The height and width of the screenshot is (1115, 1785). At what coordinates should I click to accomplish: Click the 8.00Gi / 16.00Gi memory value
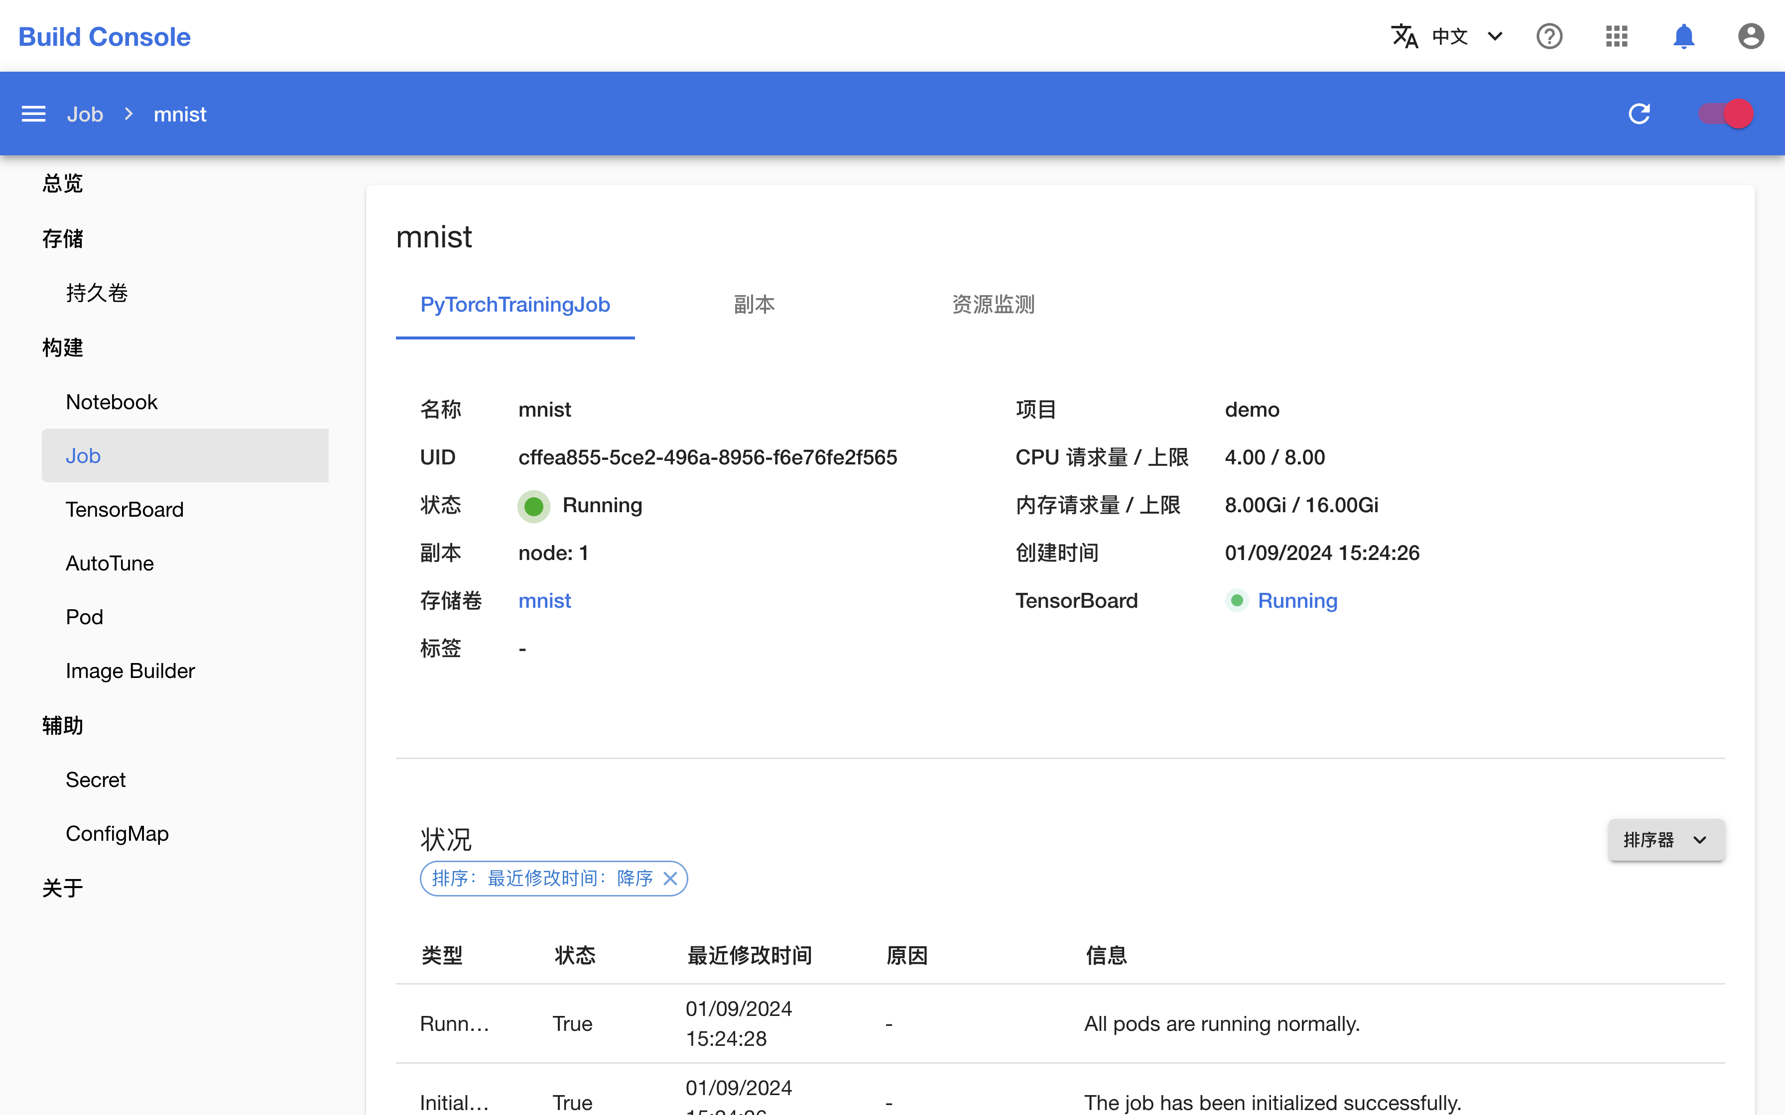[1301, 505]
